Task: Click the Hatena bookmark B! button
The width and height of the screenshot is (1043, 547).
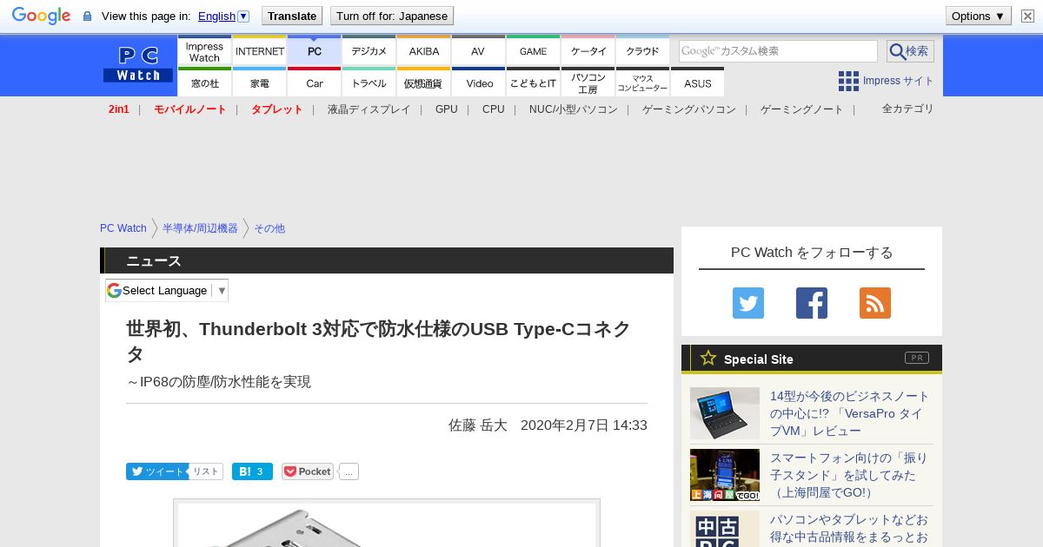Action: click(252, 471)
